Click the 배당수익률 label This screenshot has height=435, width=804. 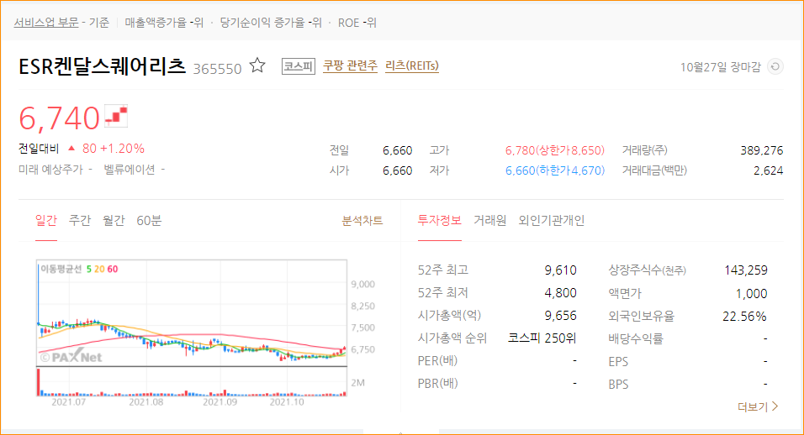point(635,338)
